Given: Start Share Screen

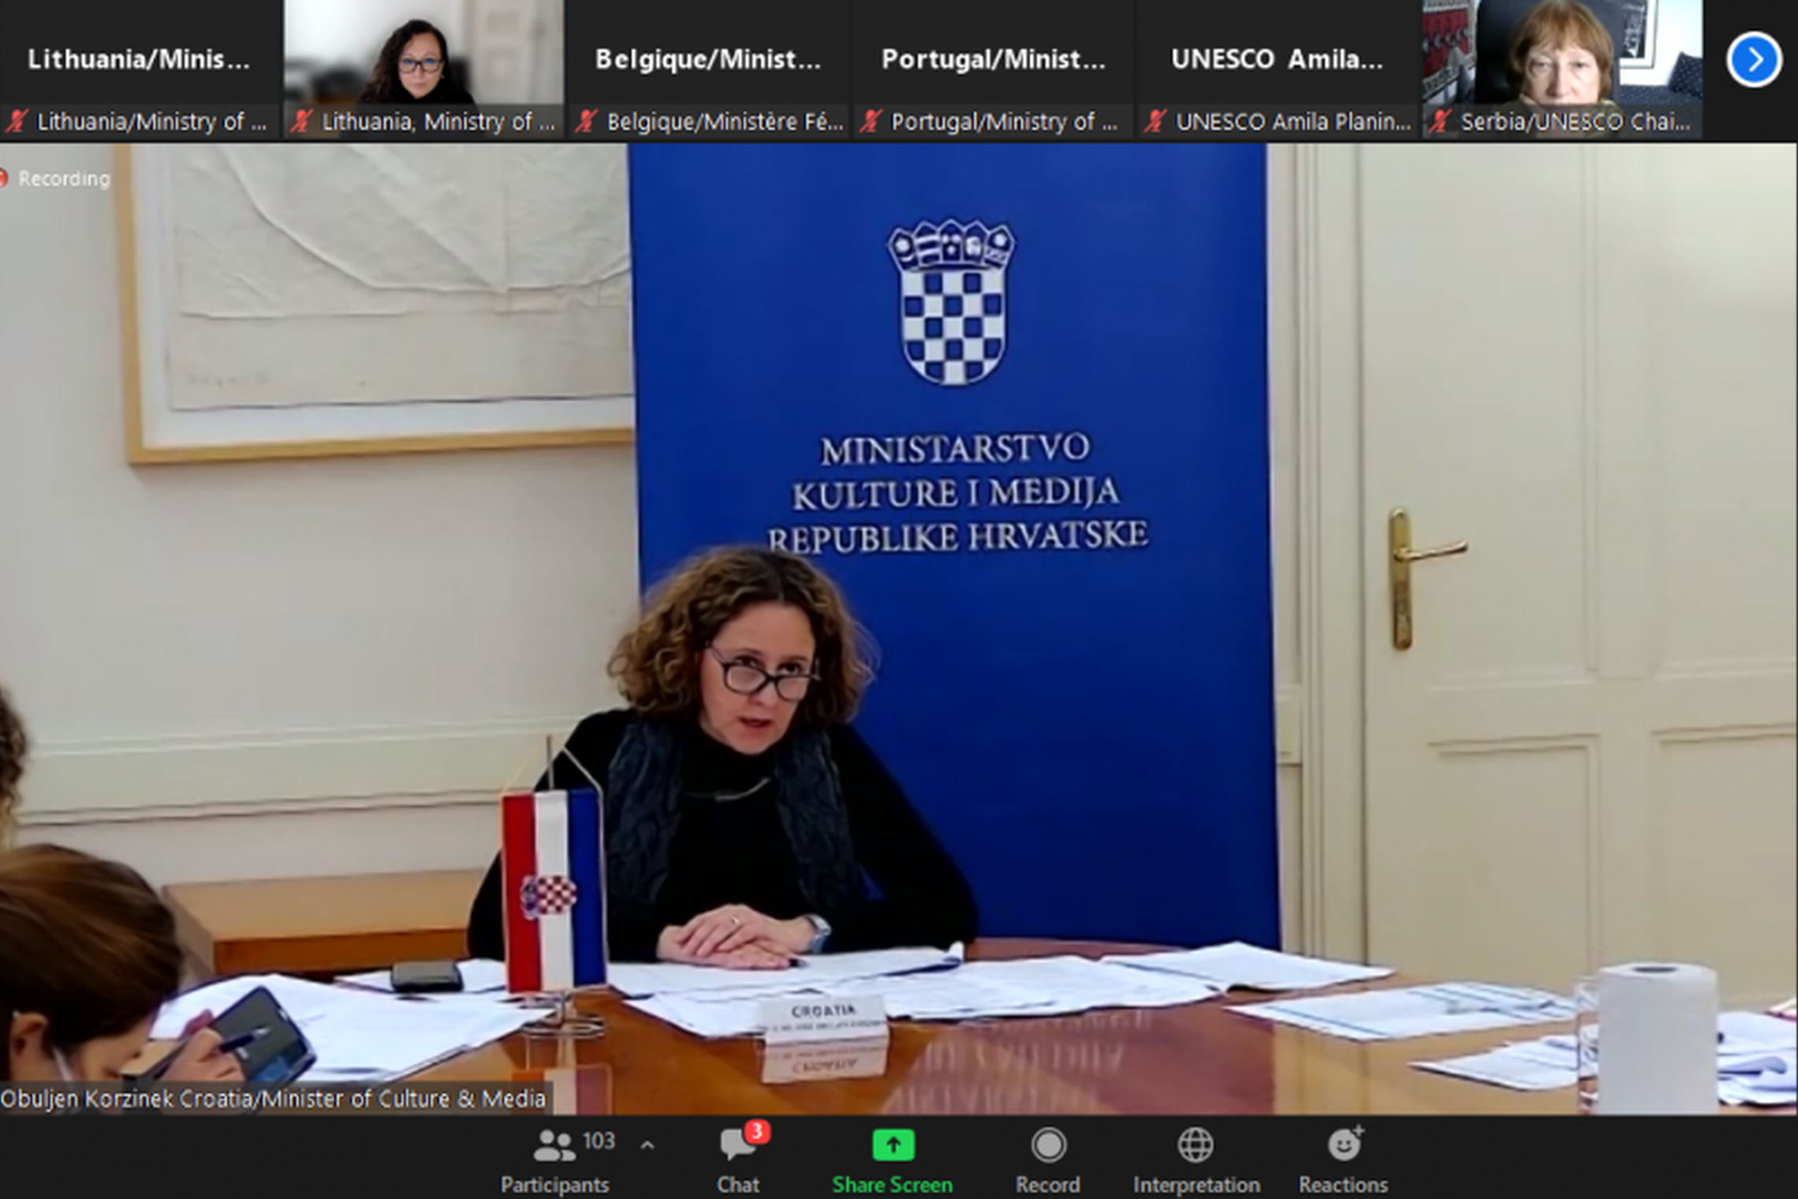Looking at the screenshot, I should coord(893,1161).
